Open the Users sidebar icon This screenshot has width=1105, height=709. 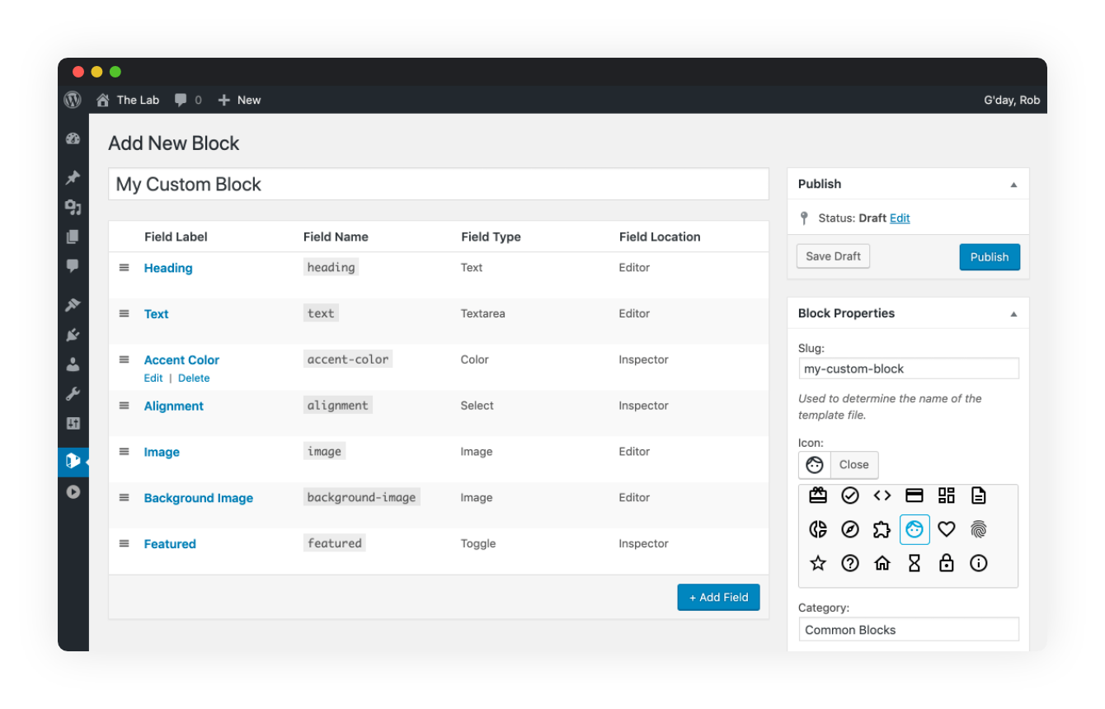click(x=73, y=364)
